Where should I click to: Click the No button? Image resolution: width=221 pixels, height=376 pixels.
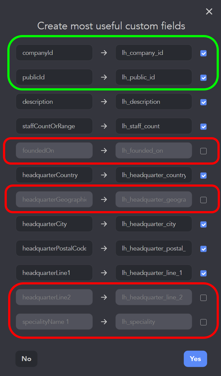(x=26, y=359)
